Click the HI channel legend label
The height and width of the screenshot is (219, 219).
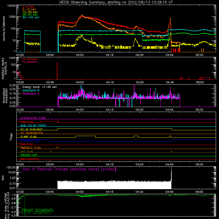point(30,62)
